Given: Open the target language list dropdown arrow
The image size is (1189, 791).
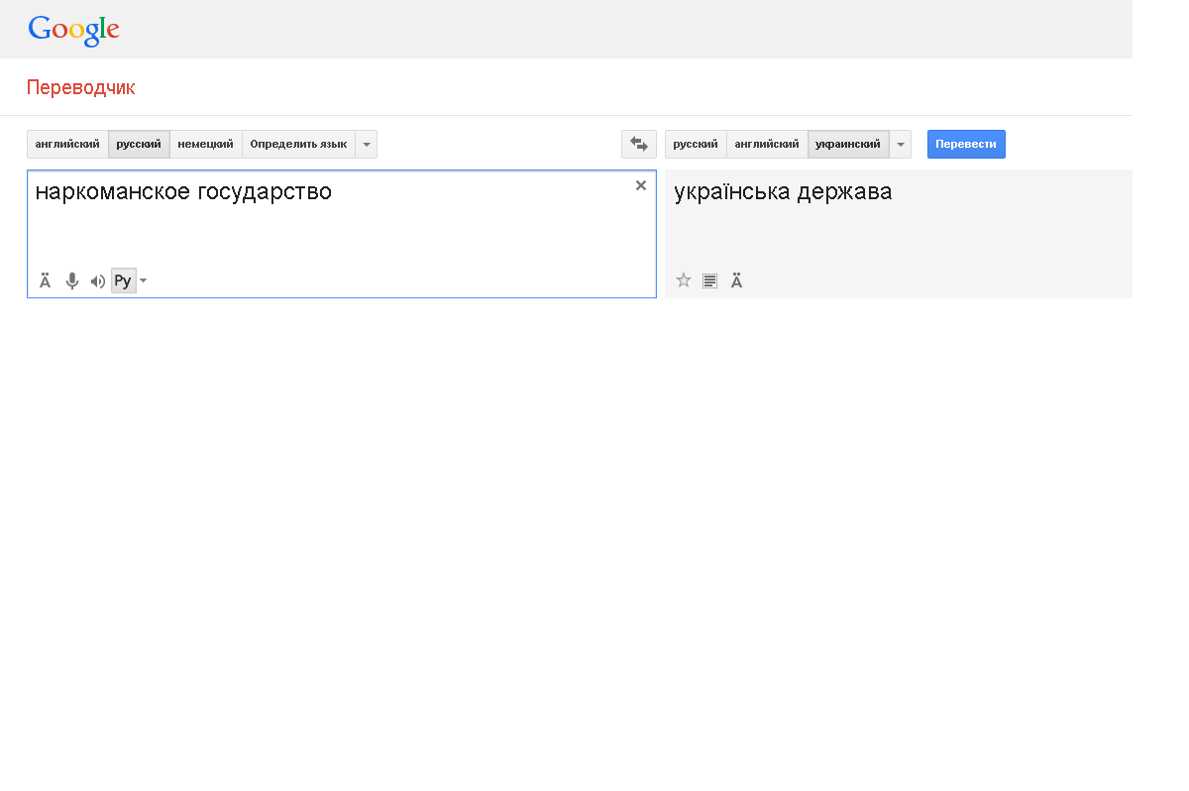Looking at the screenshot, I should [x=901, y=145].
